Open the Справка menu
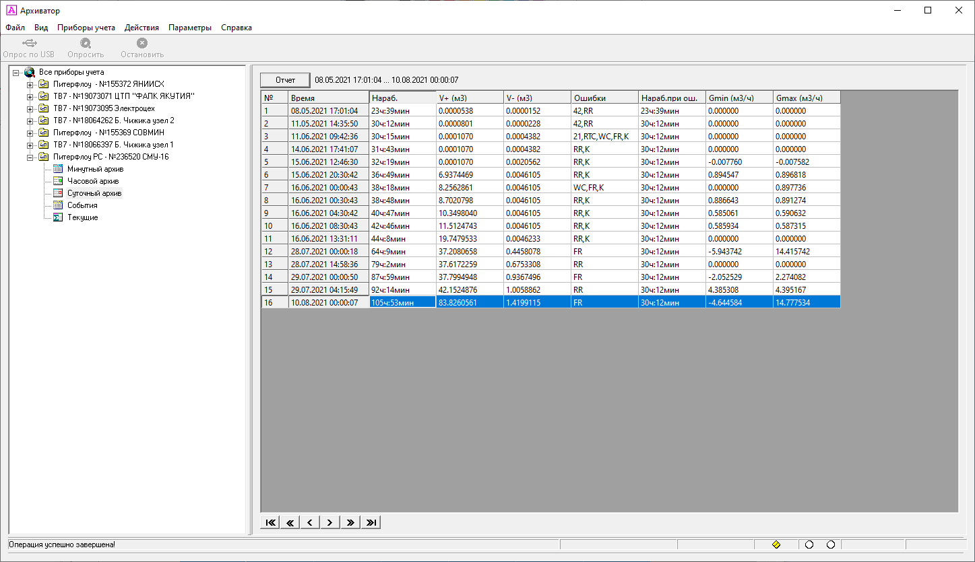 point(237,28)
